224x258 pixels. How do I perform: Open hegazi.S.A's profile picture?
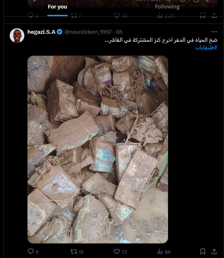[17, 36]
